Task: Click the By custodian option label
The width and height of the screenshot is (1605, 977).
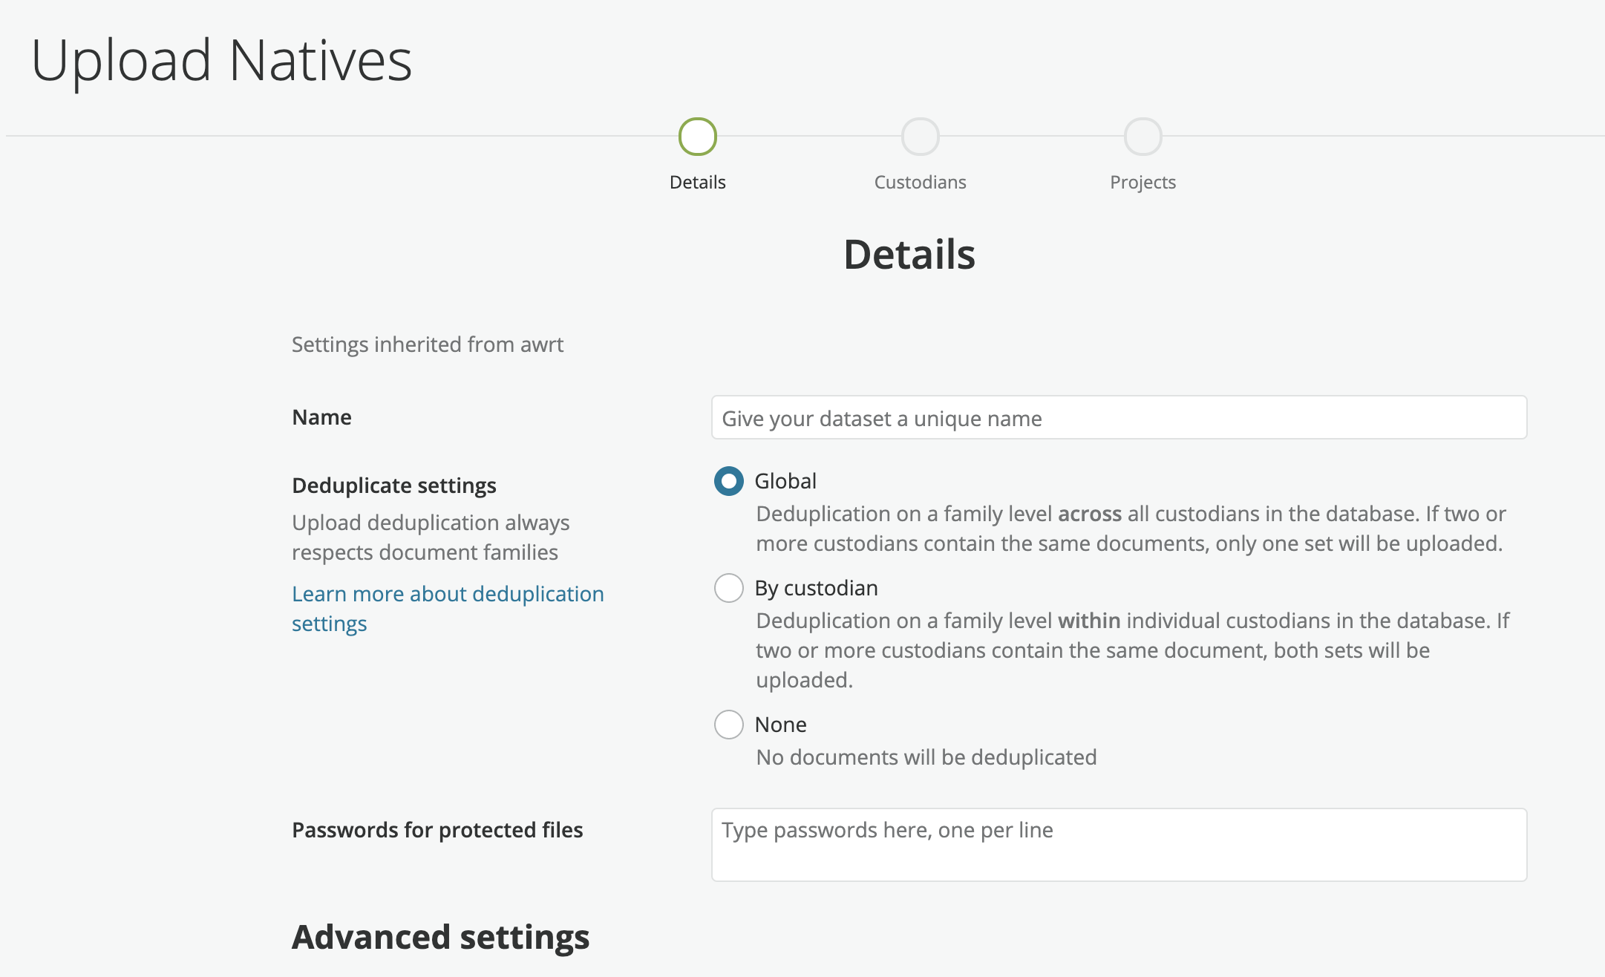Action: (816, 588)
